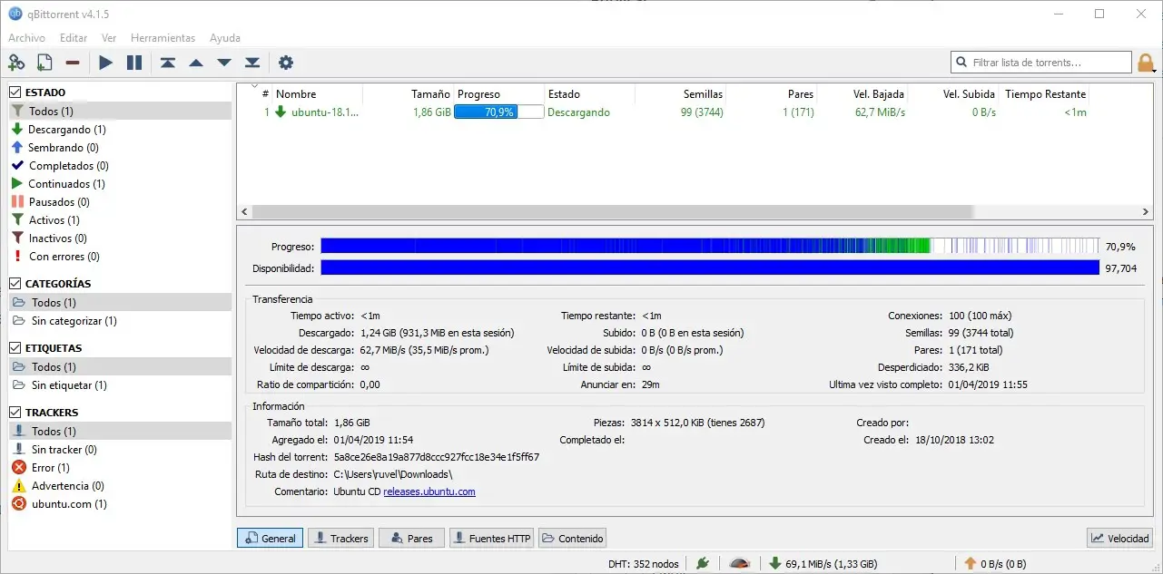The width and height of the screenshot is (1163, 574).
Task: Click the pause toolbar icon
Action: pos(134,63)
